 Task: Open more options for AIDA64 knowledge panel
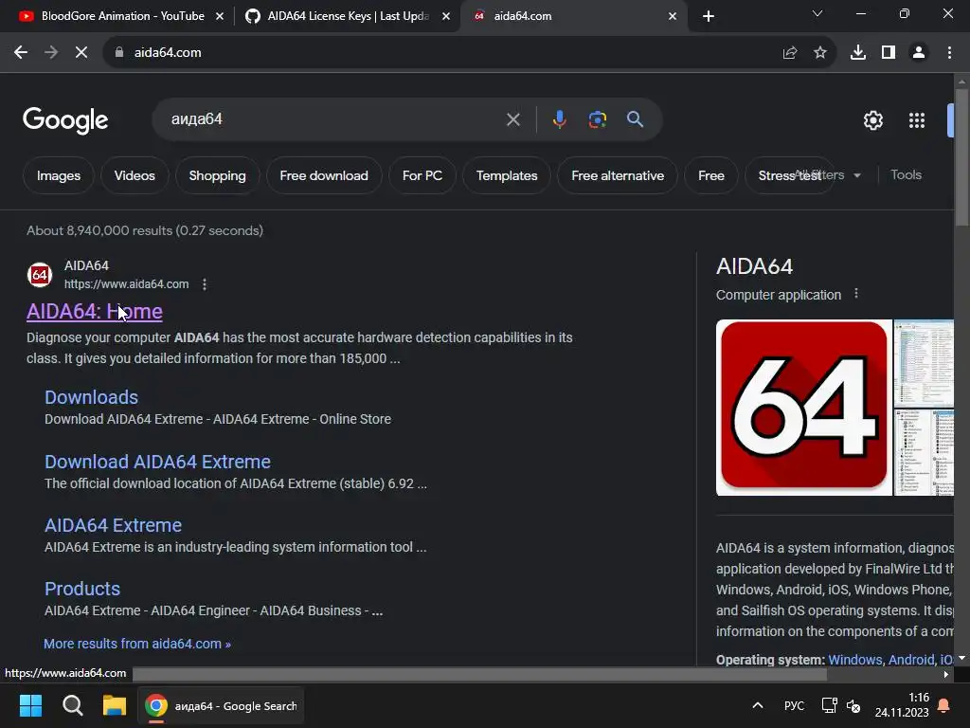[x=856, y=294]
